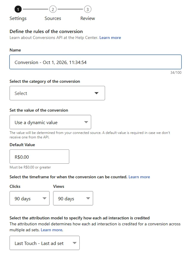Go to the Review step label
The image size is (191, 253).
pyautogui.click(x=87, y=18)
